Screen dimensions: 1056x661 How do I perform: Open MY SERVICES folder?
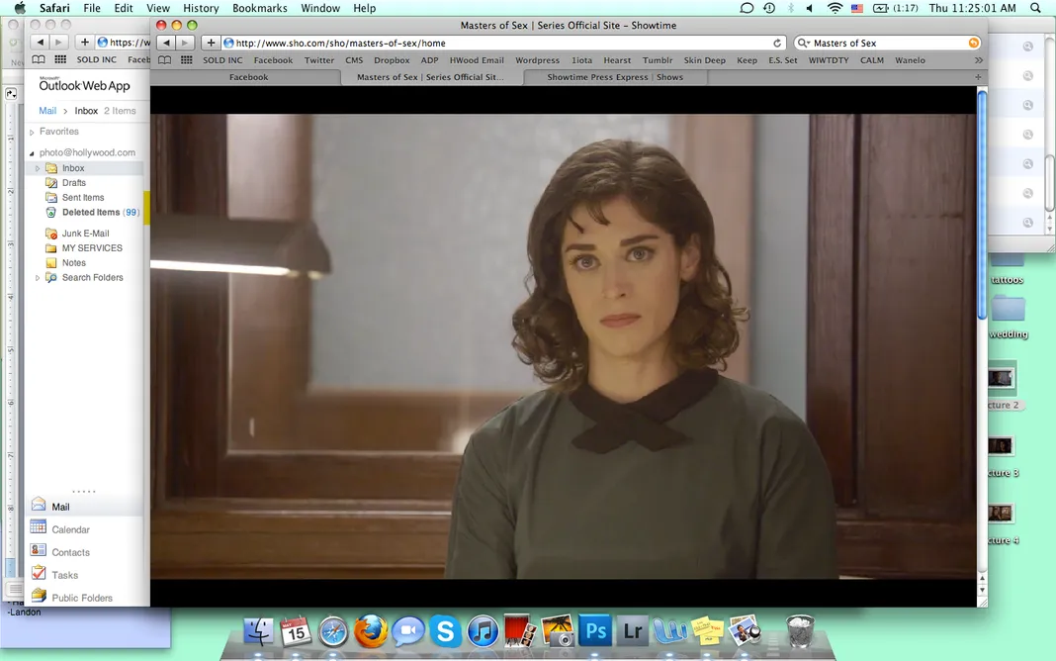[x=92, y=248]
